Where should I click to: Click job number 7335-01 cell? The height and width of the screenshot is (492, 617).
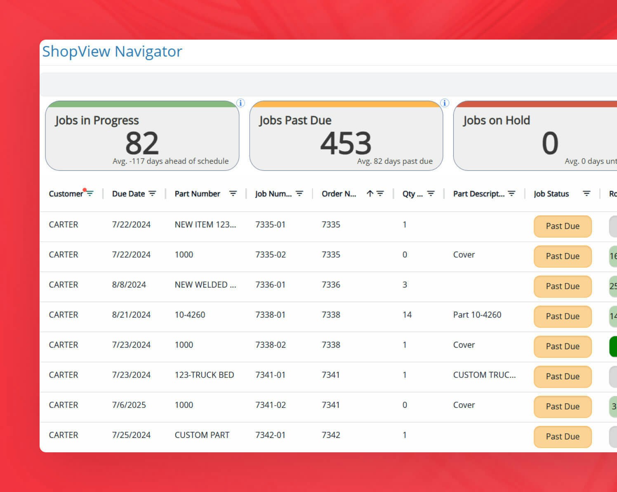270,225
